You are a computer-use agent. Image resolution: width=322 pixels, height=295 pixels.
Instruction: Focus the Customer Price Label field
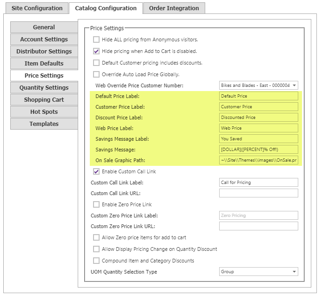[259, 107]
